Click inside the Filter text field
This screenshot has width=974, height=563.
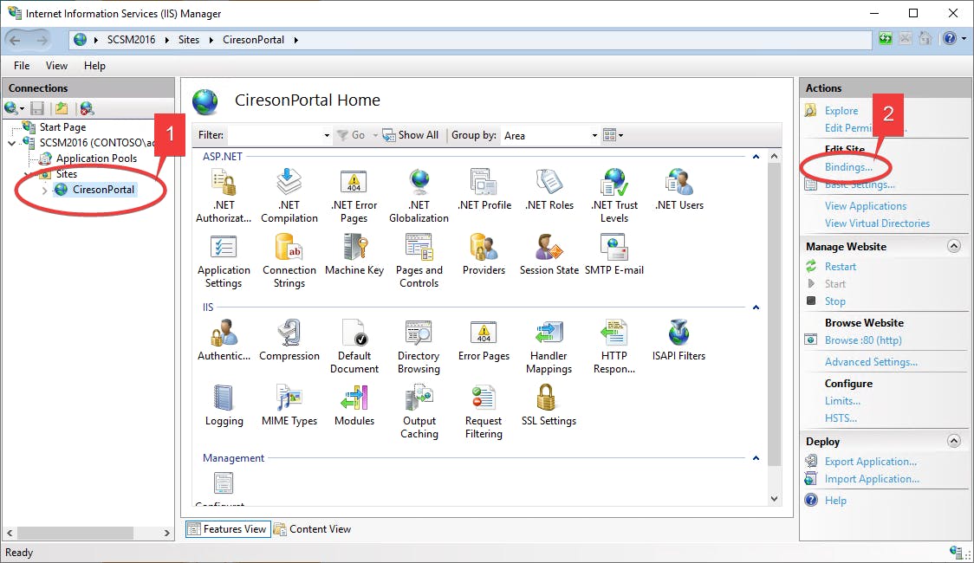click(274, 135)
